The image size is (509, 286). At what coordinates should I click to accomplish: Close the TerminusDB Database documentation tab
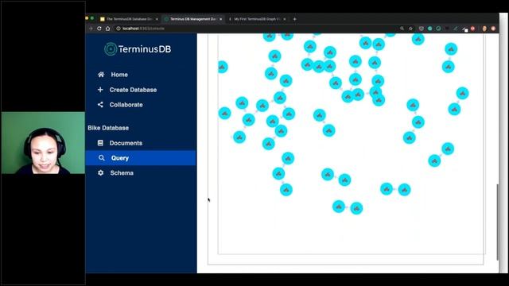point(157,19)
